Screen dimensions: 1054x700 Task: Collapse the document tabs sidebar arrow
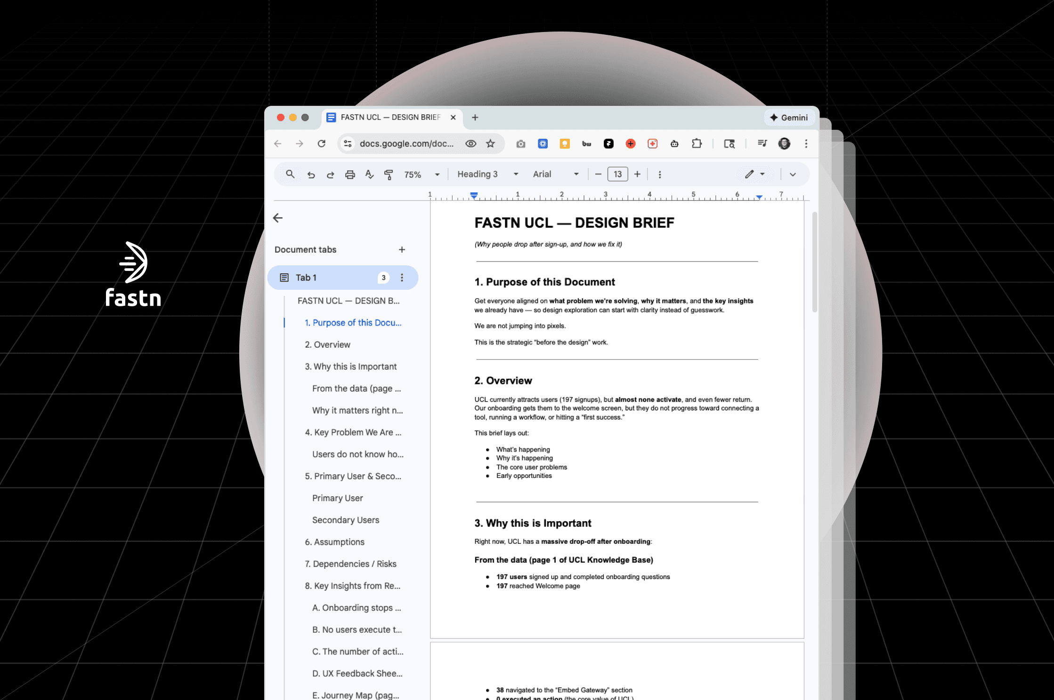coord(278,218)
